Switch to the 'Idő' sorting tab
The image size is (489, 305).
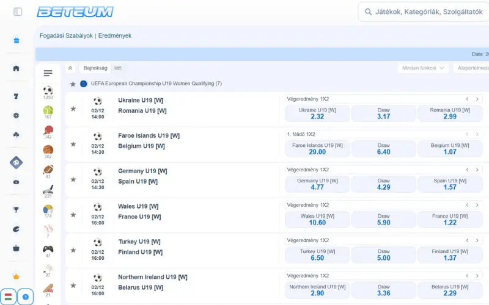click(x=117, y=68)
